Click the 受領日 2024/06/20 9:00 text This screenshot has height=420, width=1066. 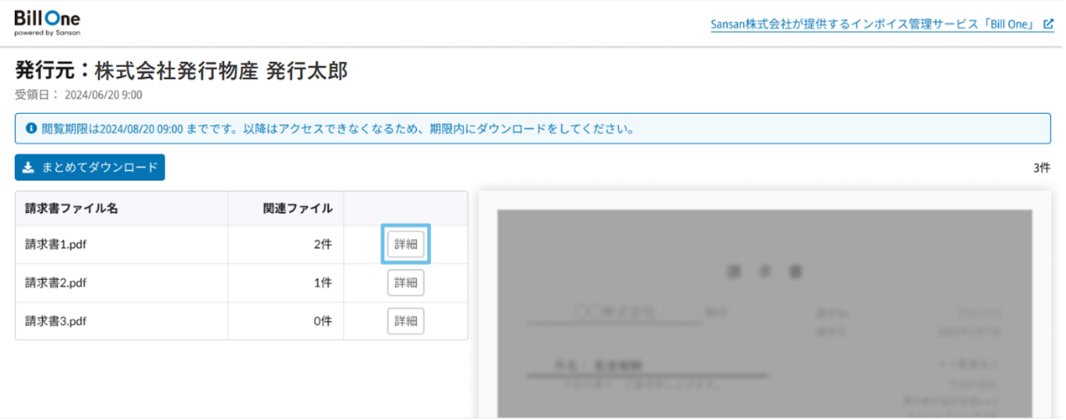pos(79,95)
